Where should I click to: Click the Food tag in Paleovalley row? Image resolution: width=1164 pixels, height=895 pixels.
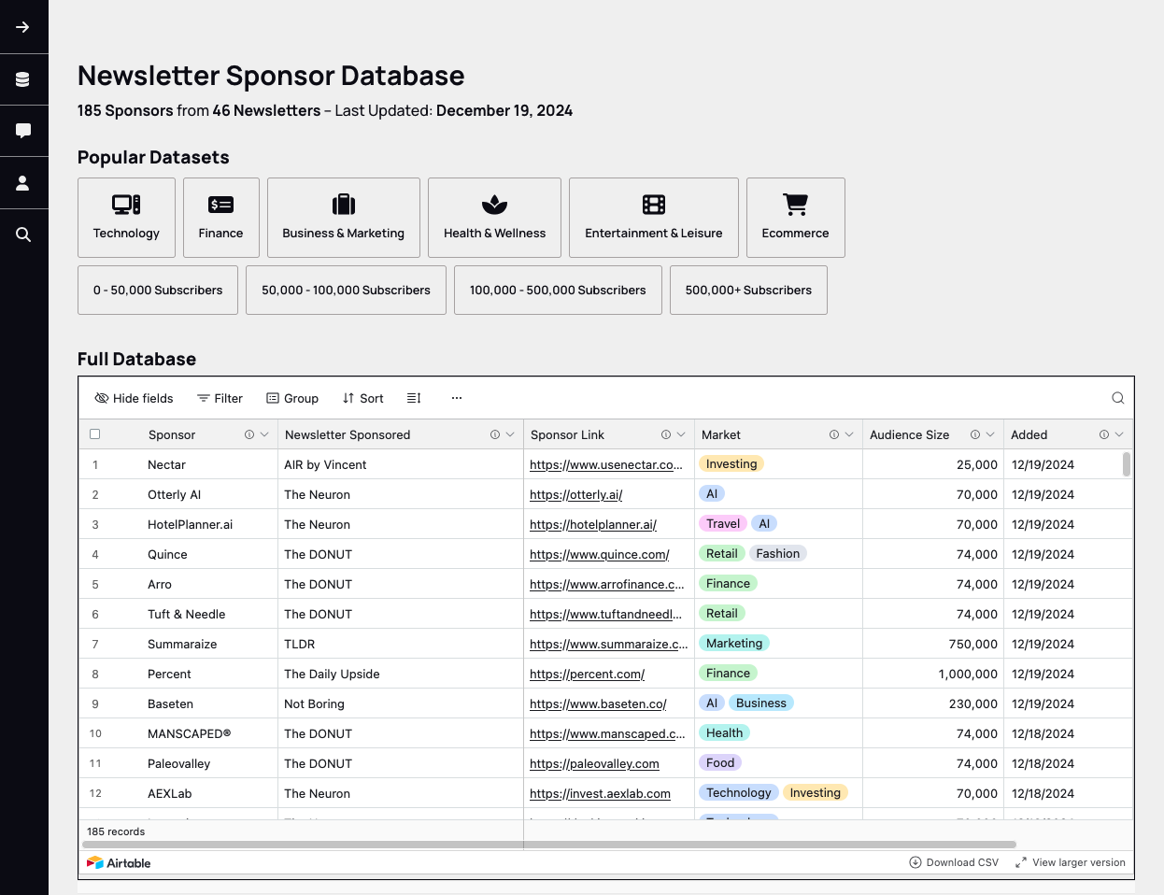(x=720, y=762)
